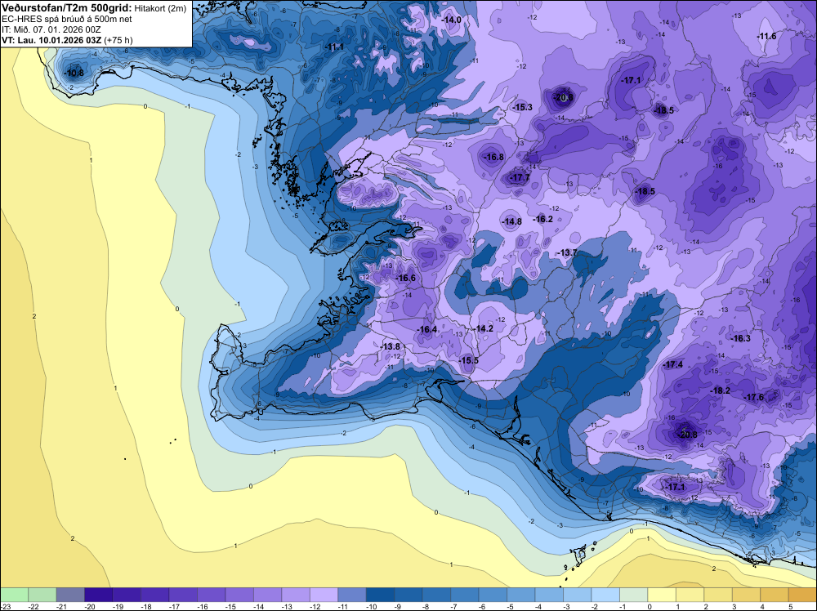Click the -14.8 temperature label
Image resolution: width=817 pixels, height=611 pixels.
coord(511,221)
